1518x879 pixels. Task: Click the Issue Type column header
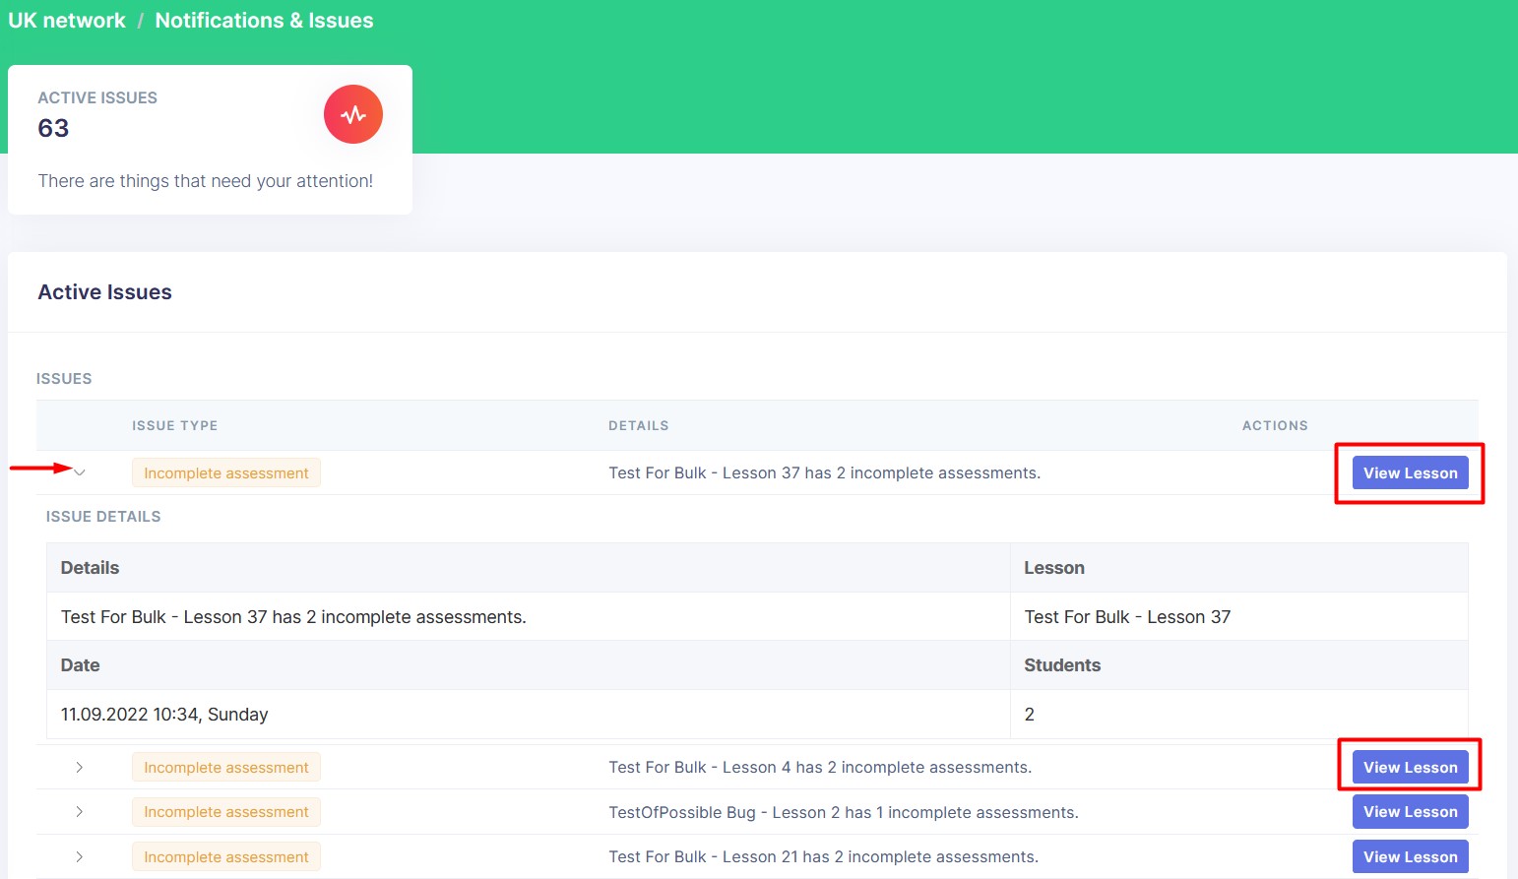click(174, 426)
